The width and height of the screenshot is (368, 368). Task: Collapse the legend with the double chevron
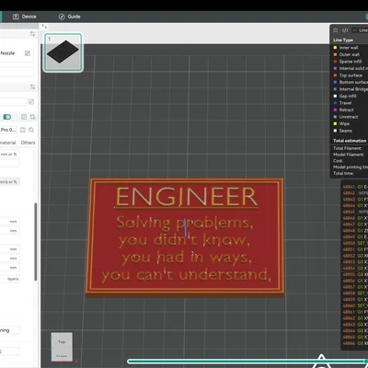336,30
